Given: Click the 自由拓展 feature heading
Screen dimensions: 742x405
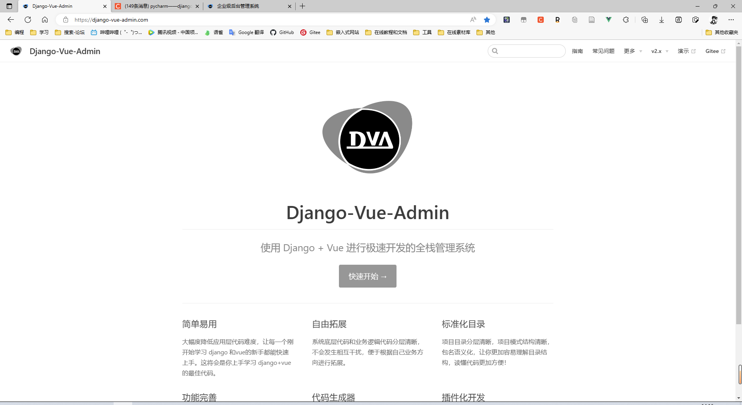Looking at the screenshot, I should 329,324.
